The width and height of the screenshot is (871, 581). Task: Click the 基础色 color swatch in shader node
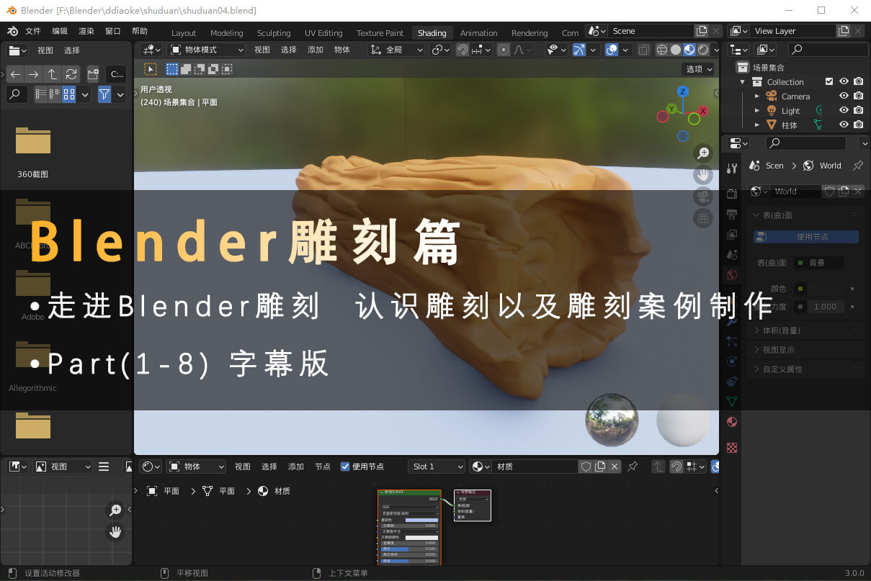(x=421, y=520)
